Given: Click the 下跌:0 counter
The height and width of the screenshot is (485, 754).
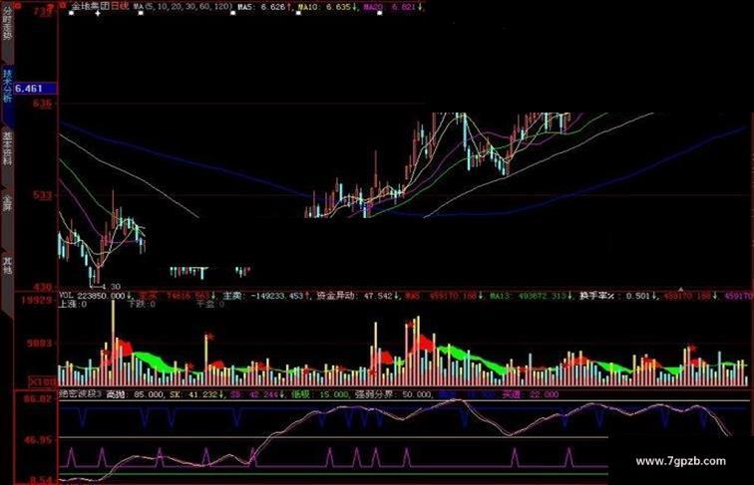Looking at the screenshot, I should (x=142, y=304).
